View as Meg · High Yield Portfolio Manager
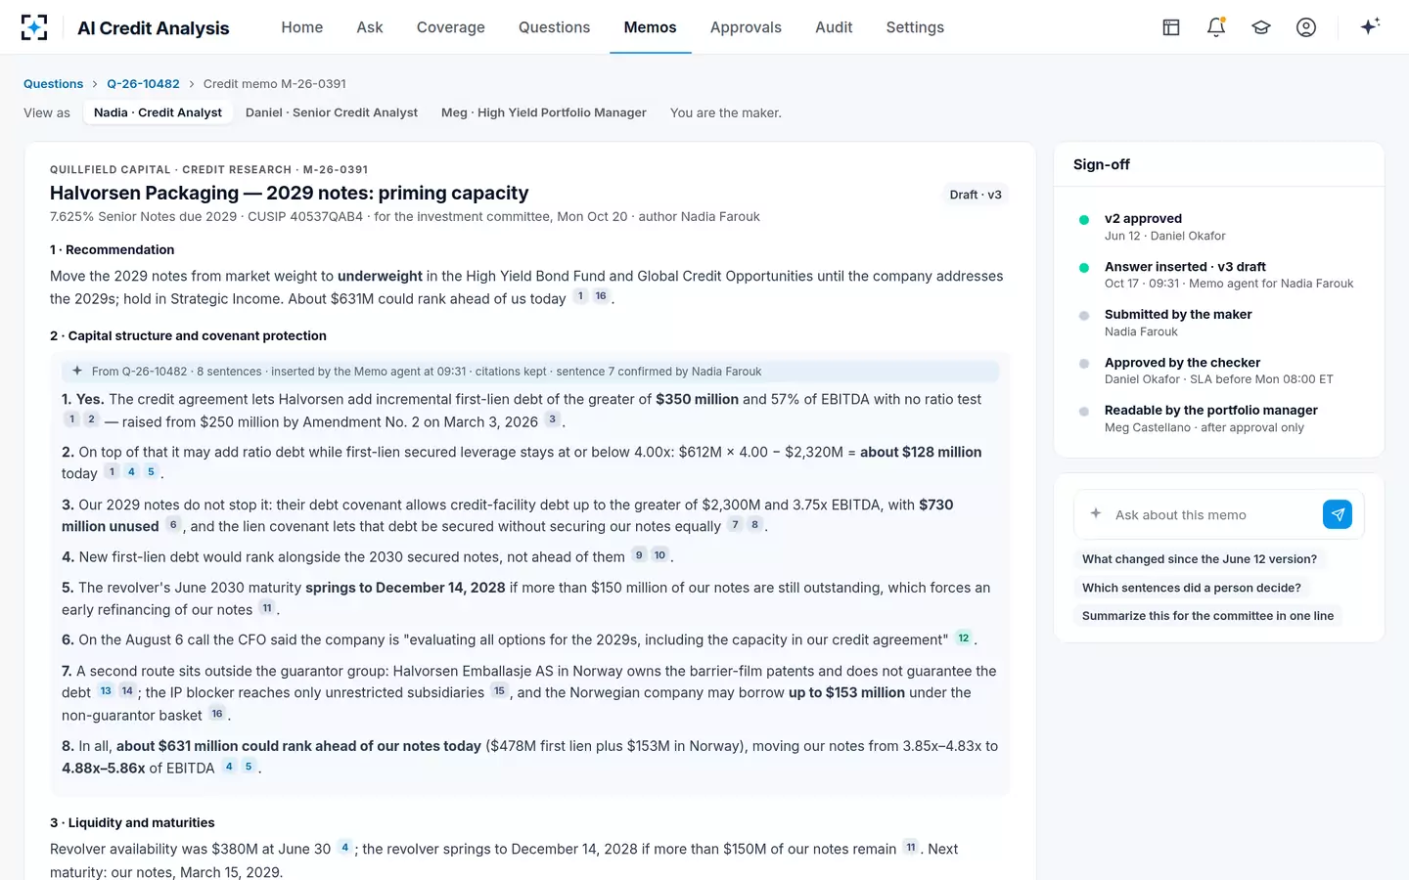Image resolution: width=1409 pixels, height=880 pixels. [544, 113]
